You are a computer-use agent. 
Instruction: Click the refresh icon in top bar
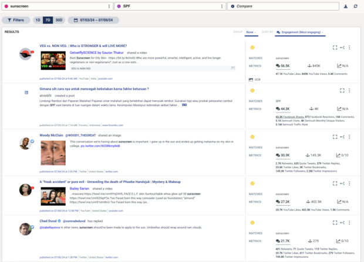(x=355, y=6)
